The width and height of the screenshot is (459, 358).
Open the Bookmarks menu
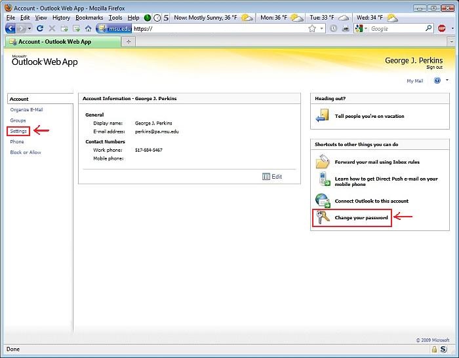point(89,18)
